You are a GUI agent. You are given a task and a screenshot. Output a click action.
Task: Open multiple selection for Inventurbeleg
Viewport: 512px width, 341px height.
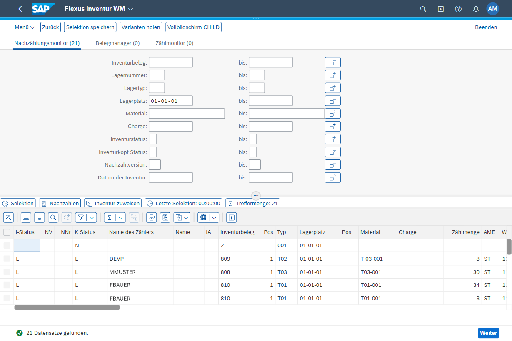click(x=332, y=62)
